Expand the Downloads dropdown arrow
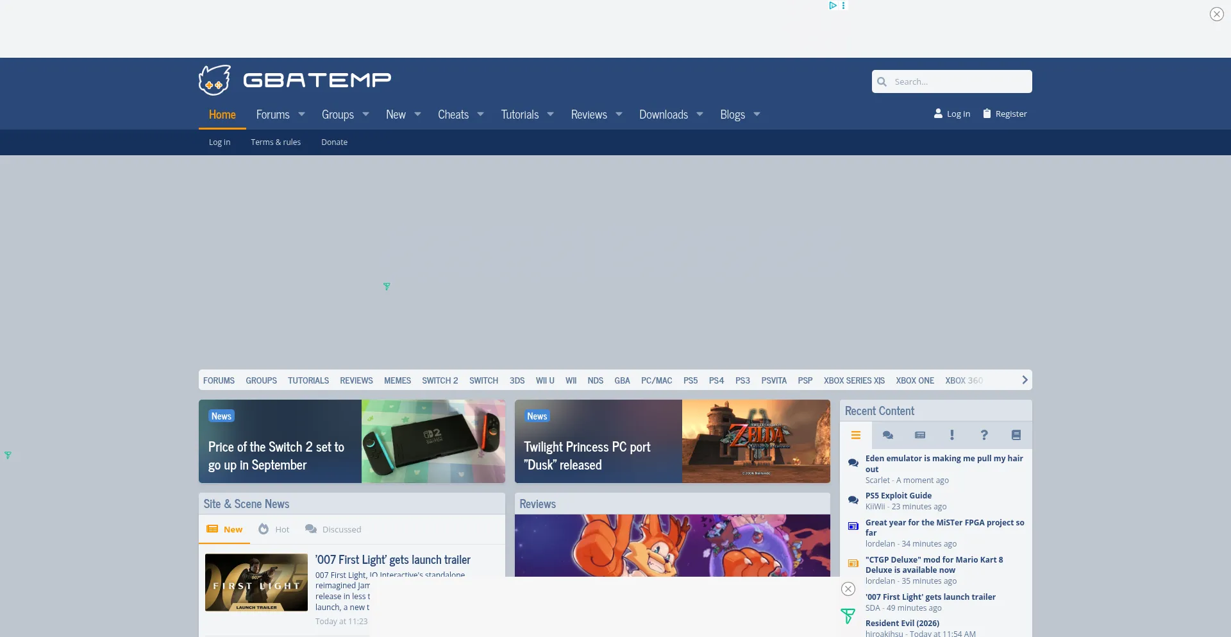Screen dimensions: 1231x637 [x=699, y=114]
